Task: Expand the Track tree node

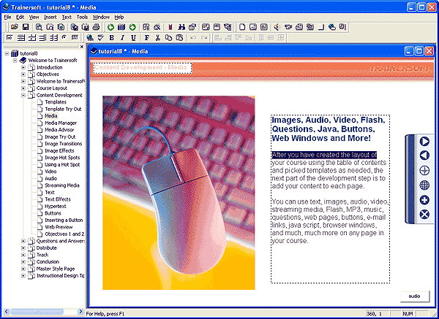Action: tap(23, 255)
